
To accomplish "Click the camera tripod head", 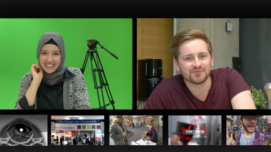I will [92, 44].
